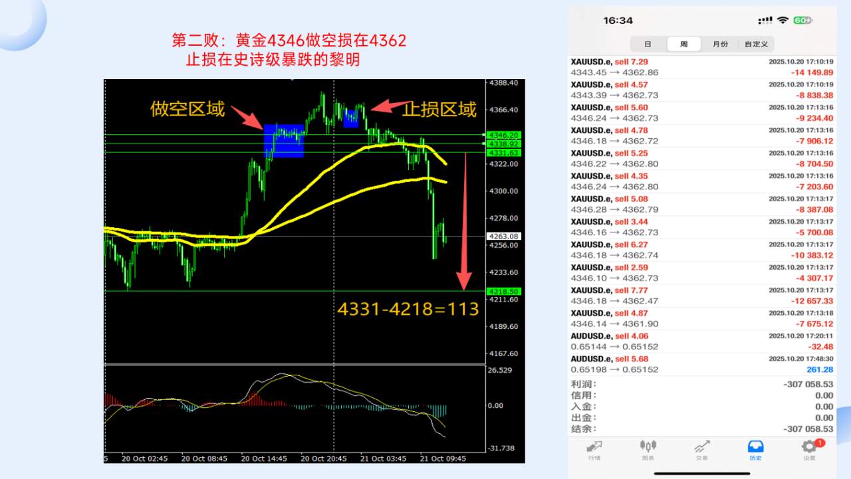This screenshot has width=851, height=479.
Task: Click the 4211.60 price axis value
Action: (x=503, y=300)
